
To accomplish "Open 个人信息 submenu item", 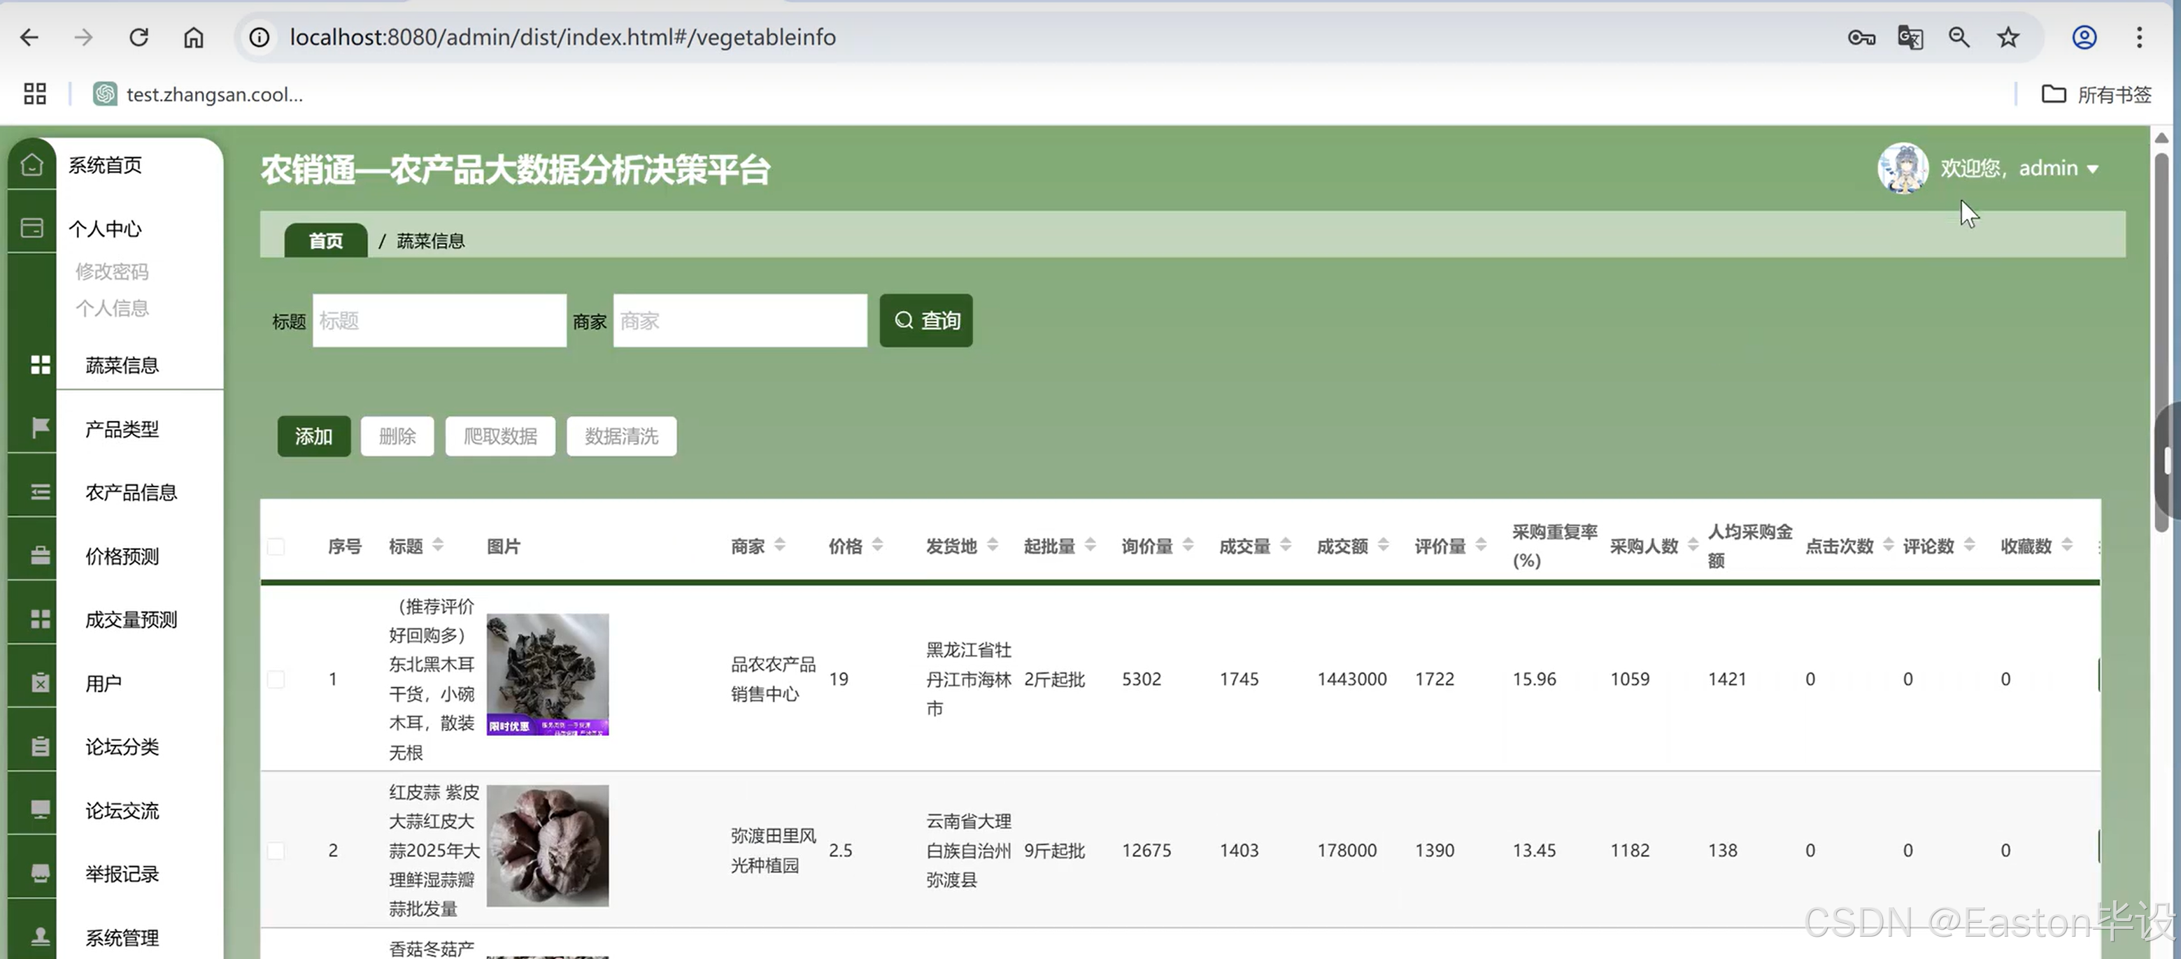I will pos(112,308).
